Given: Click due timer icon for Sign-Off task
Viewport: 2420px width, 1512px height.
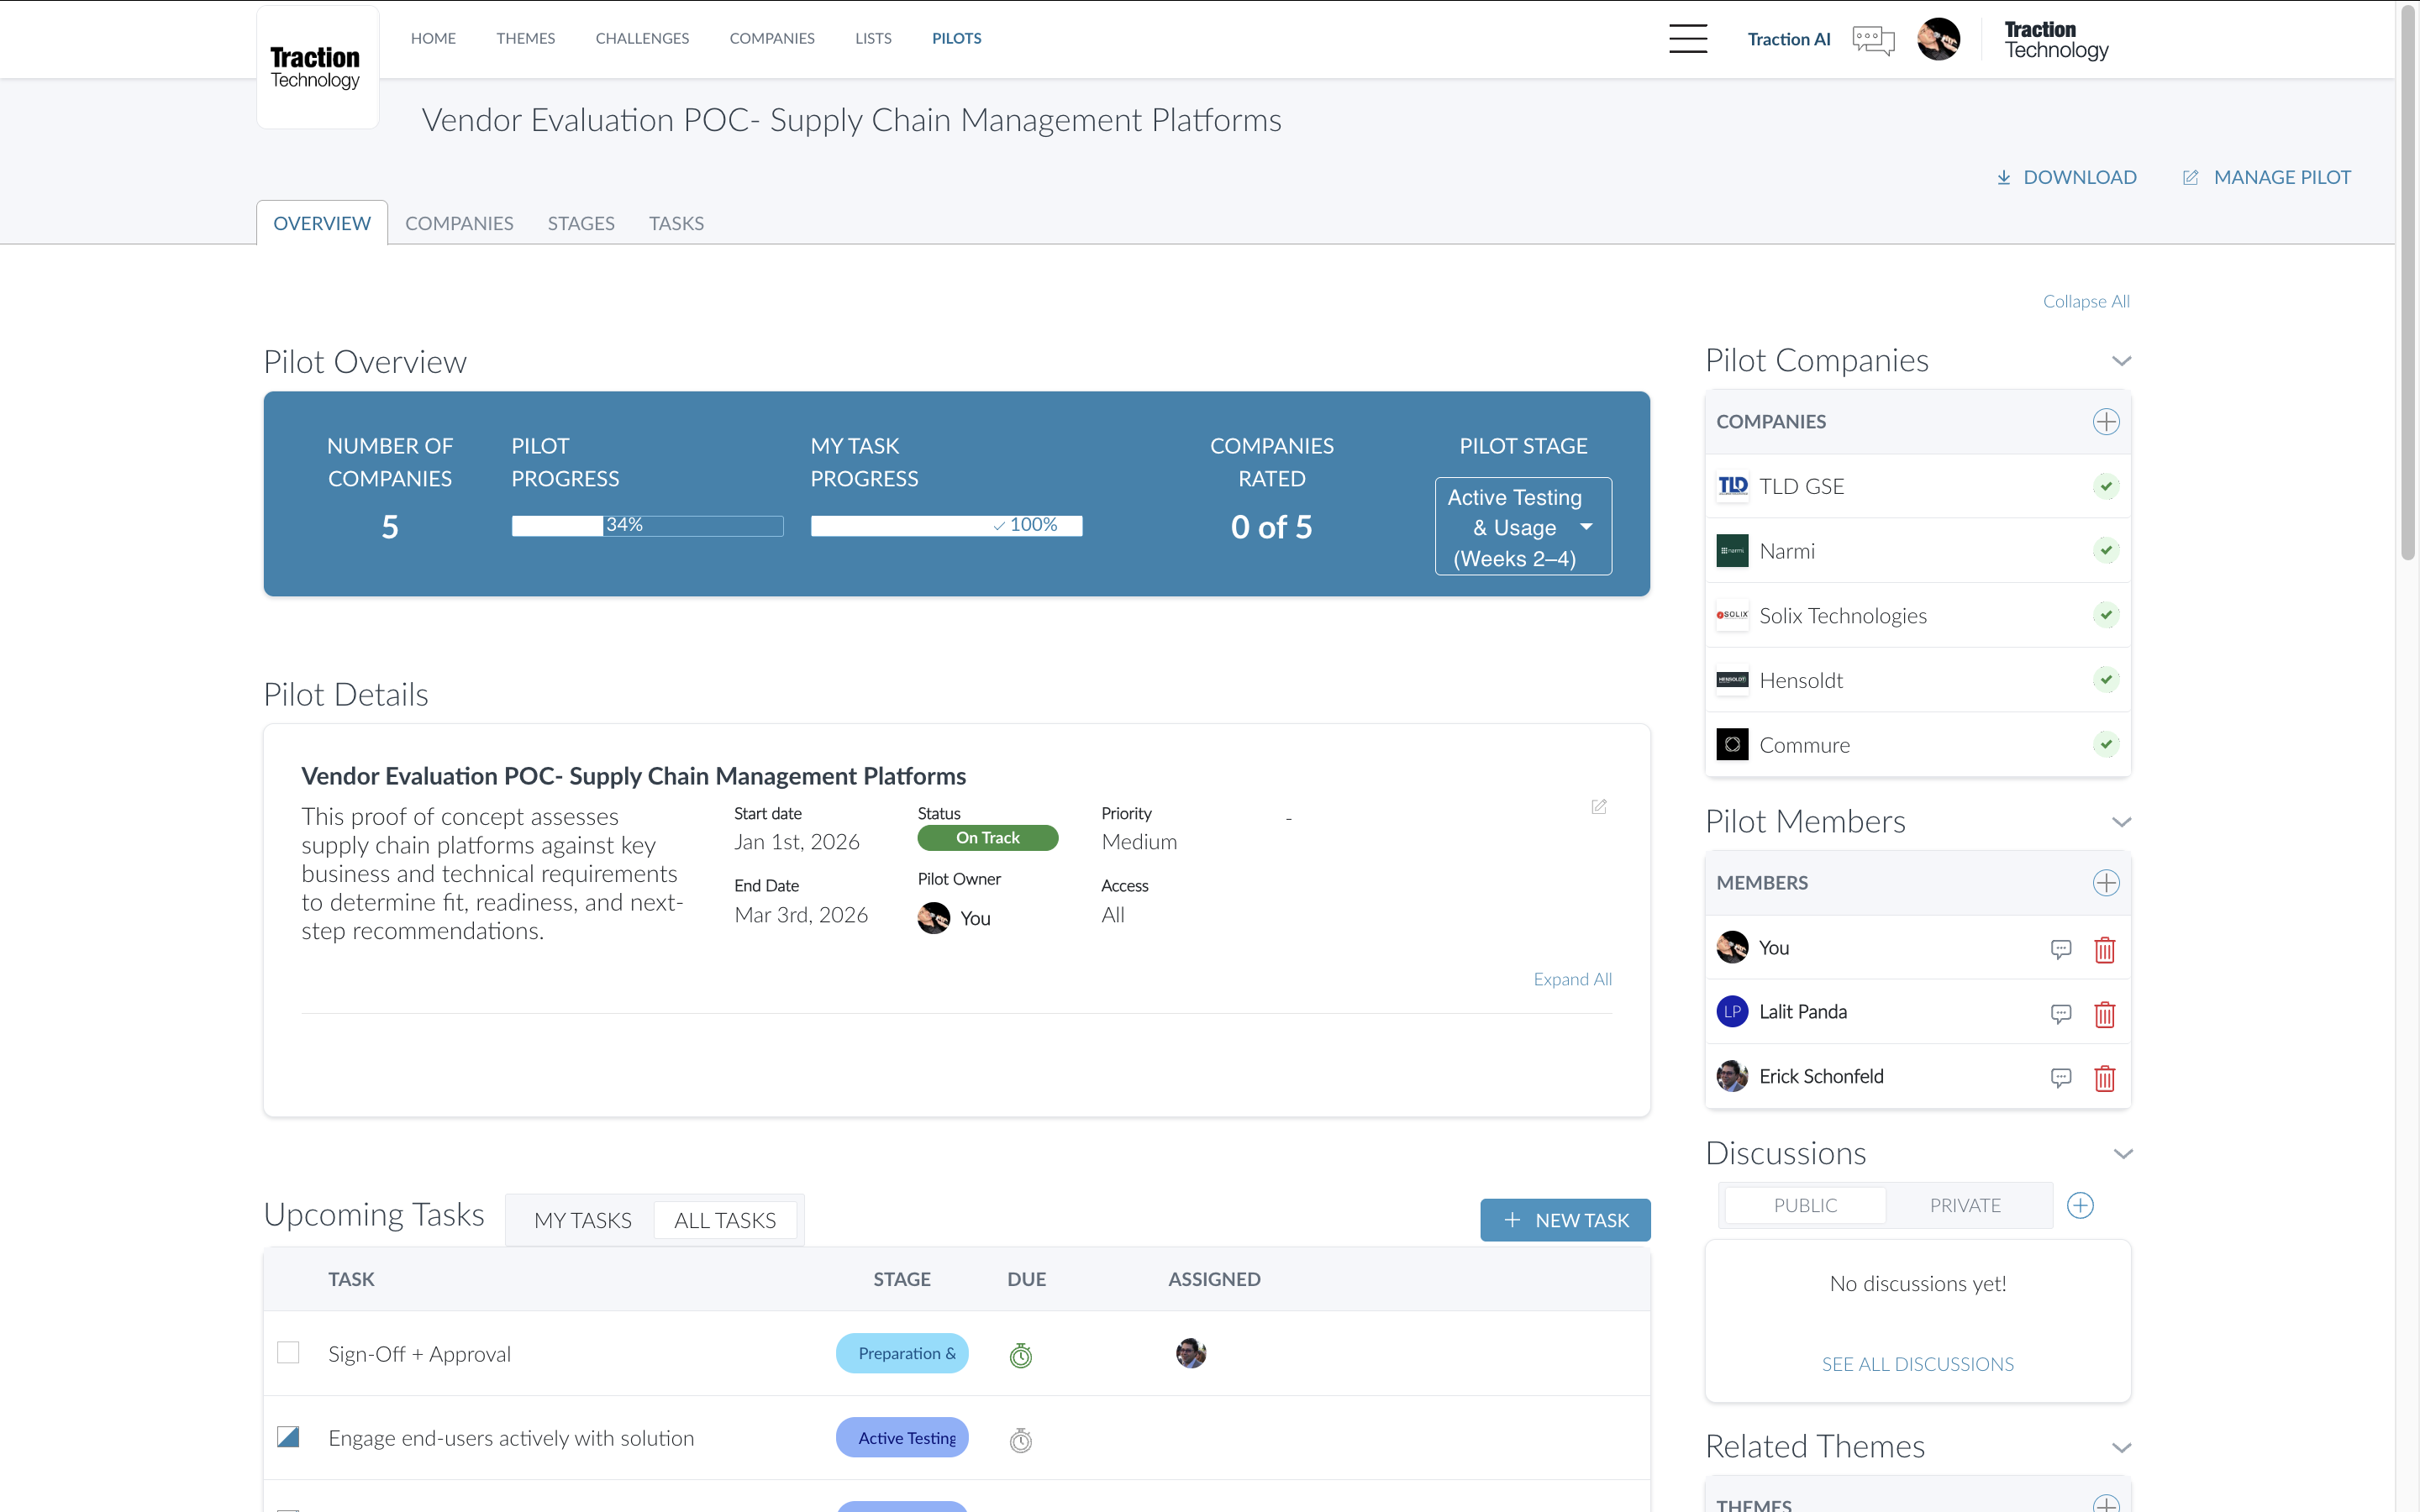Looking at the screenshot, I should click(1020, 1355).
